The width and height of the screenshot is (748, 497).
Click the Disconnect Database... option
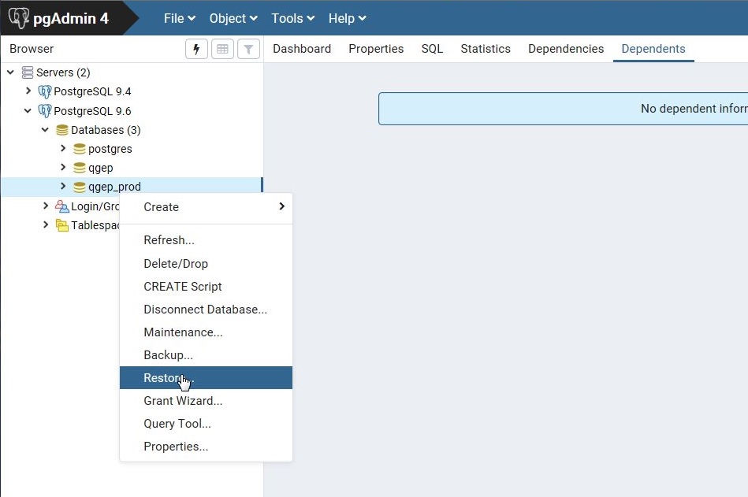pyautogui.click(x=205, y=310)
